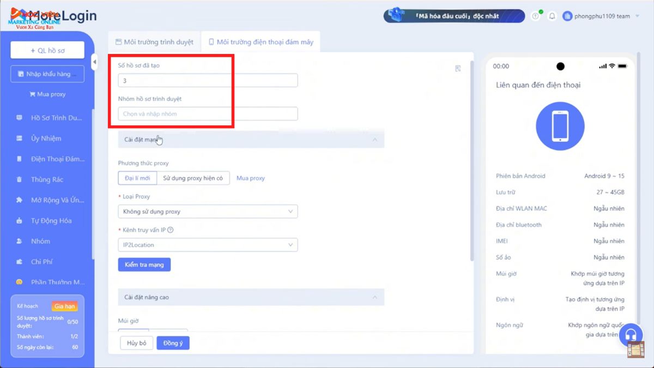Click the "Số ngày còn lại" label
654x368 pixels.
click(35, 347)
